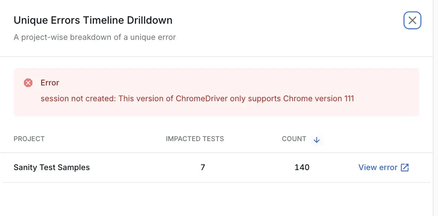Screen dimensions: 438x216
Task: Click the PROJECT column header
Action: click(29, 139)
